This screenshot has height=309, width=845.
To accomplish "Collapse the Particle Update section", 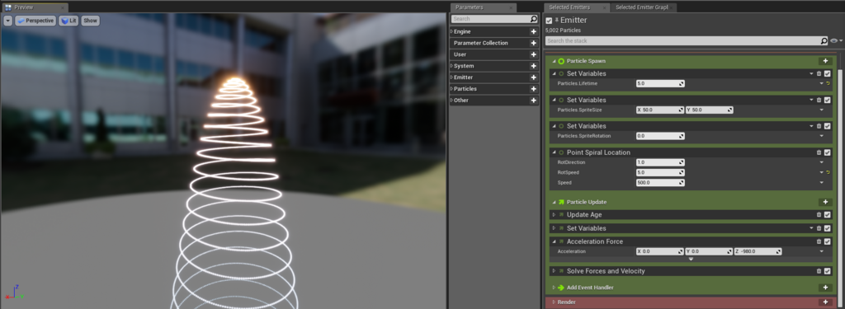I will 554,203.
